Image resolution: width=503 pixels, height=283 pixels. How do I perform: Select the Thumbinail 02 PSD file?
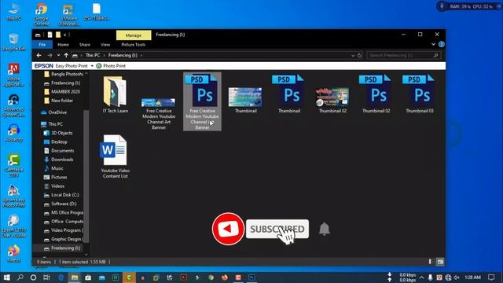[376, 94]
